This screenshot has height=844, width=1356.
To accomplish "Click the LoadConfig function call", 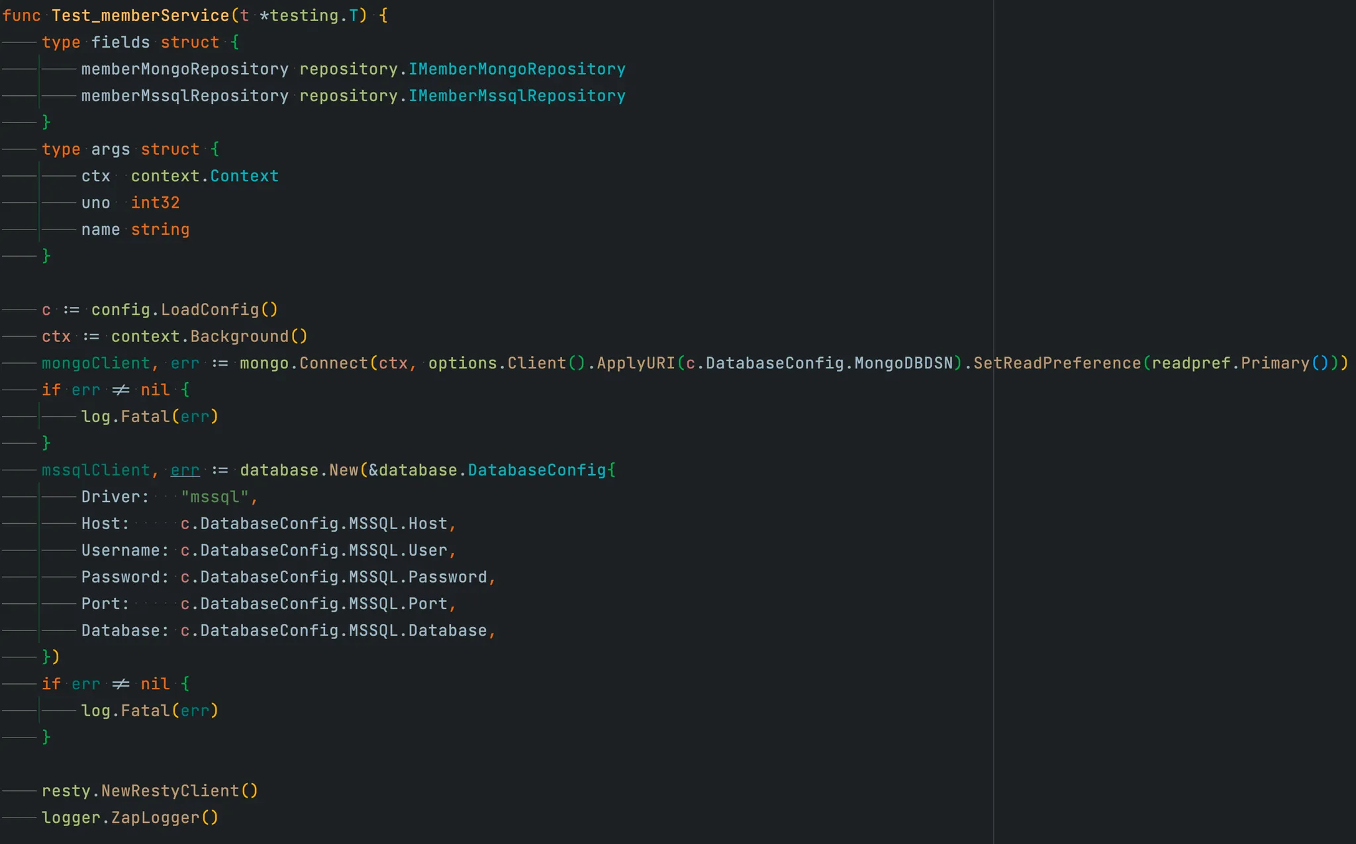I will point(210,310).
